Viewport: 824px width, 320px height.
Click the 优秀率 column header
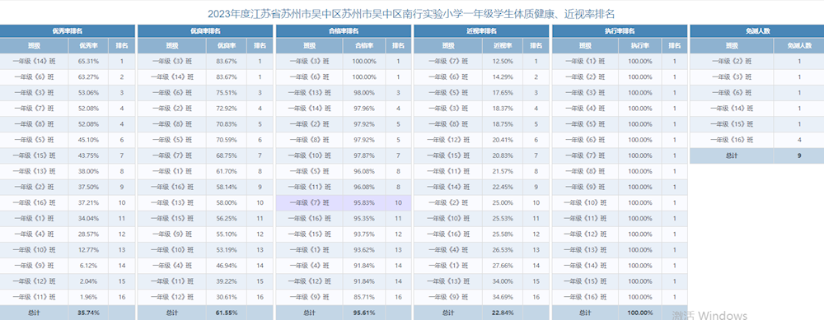point(88,45)
